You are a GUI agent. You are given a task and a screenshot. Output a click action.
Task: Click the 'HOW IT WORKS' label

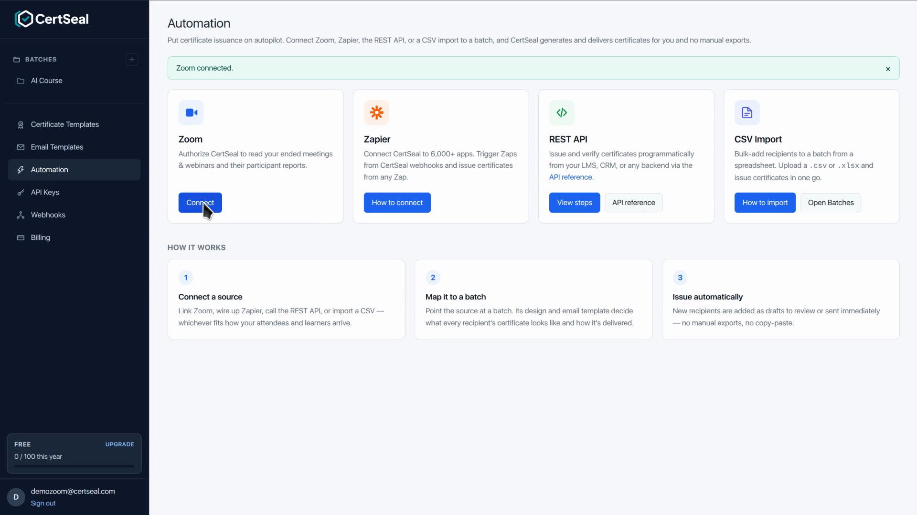click(x=196, y=247)
